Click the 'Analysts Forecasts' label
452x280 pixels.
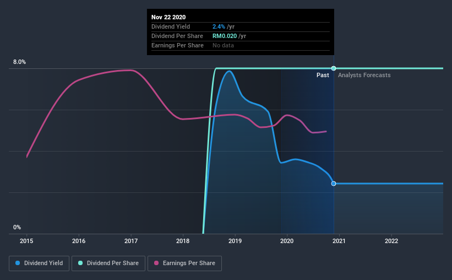pos(364,75)
